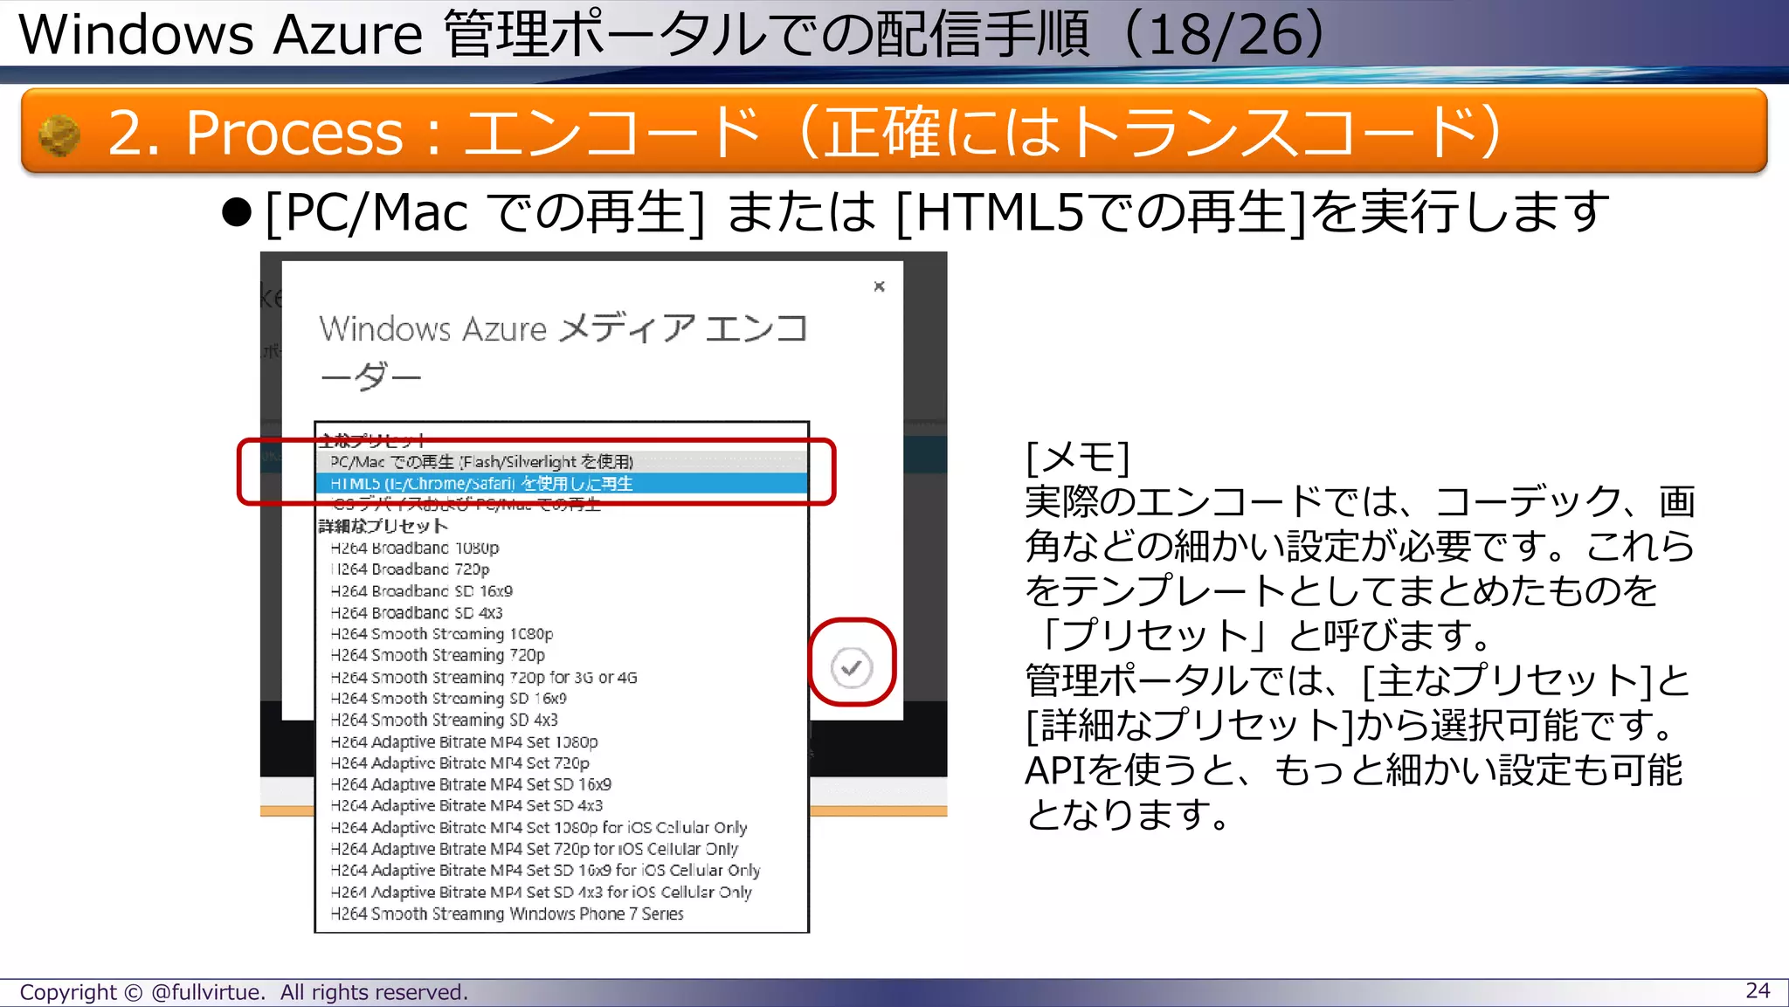
Task: Select 'H264 Smooth Streaming 1080p' preset
Action: click(562, 633)
